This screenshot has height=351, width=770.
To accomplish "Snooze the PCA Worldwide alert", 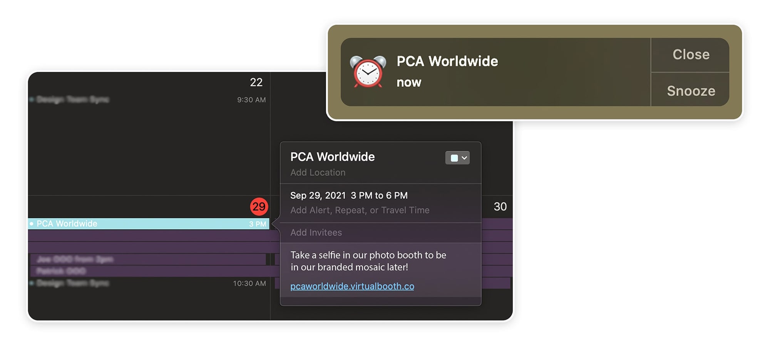I will [x=691, y=91].
